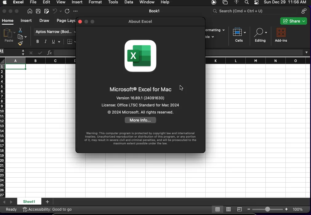The image size is (311, 215).
Task: Switch to the Insert ribbon tab
Action: coord(26,21)
